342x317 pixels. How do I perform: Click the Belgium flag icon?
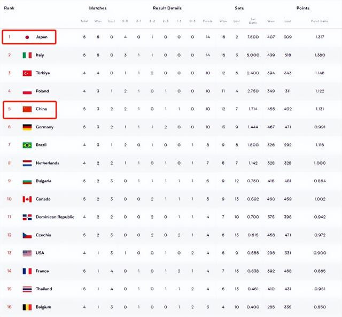click(27, 307)
